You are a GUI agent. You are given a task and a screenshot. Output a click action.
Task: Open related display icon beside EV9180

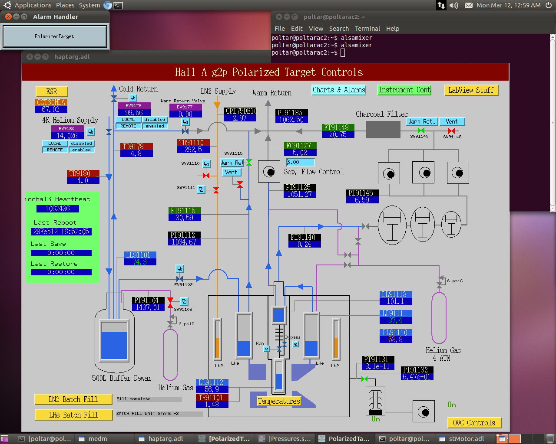[91, 131]
